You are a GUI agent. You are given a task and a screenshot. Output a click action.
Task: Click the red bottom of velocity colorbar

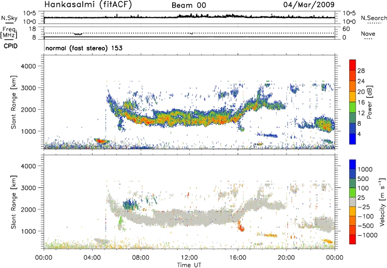click(353, 239)
